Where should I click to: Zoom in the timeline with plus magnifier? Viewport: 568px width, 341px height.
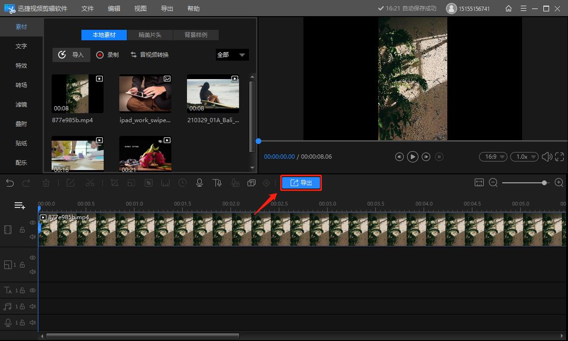pos(559,183)
